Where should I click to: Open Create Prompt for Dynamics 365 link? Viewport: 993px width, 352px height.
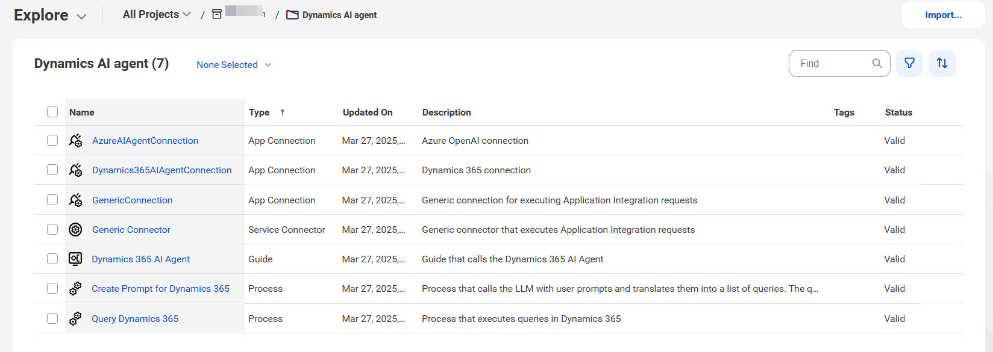(160, 289)
